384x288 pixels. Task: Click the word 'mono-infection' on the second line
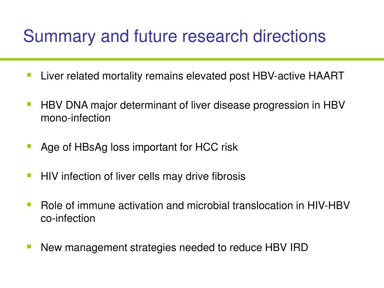point(75,118)
